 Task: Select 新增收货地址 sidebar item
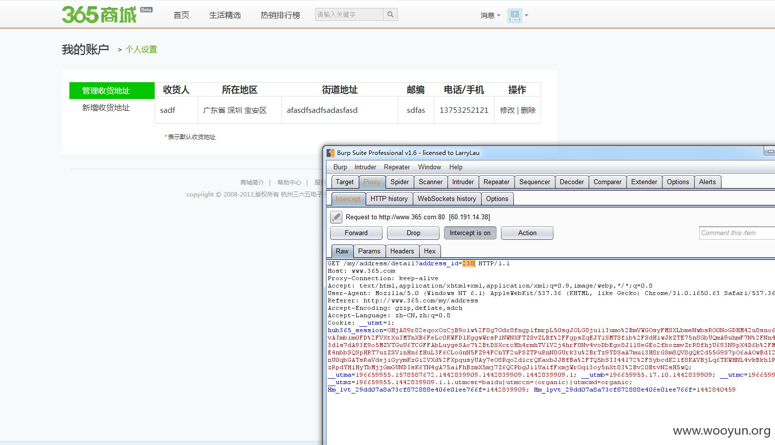pos(106,107)
